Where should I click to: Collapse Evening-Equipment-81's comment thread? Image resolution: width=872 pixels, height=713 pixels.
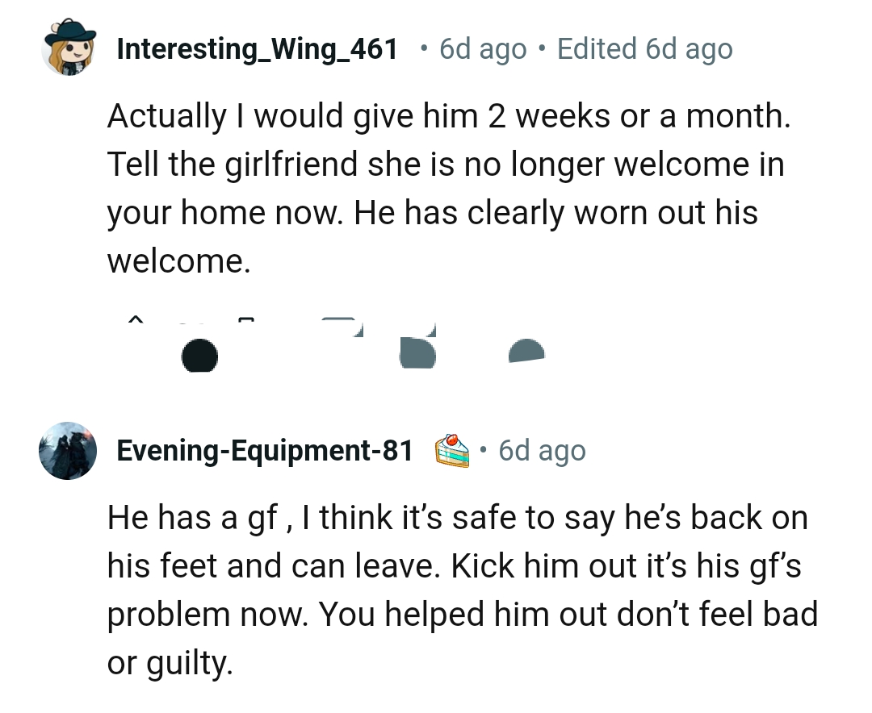68,450
